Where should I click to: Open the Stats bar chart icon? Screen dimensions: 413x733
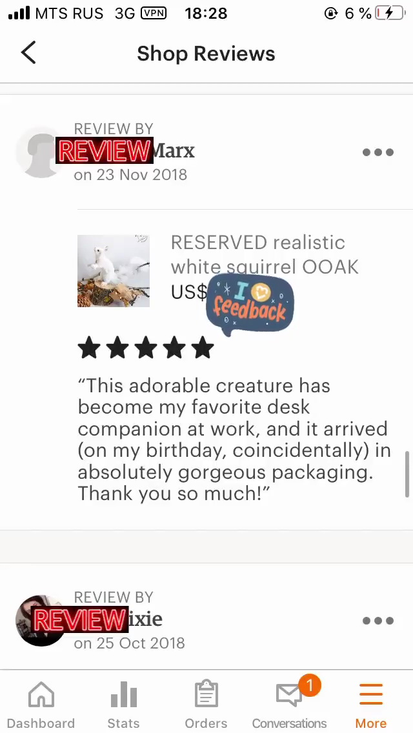123,695
